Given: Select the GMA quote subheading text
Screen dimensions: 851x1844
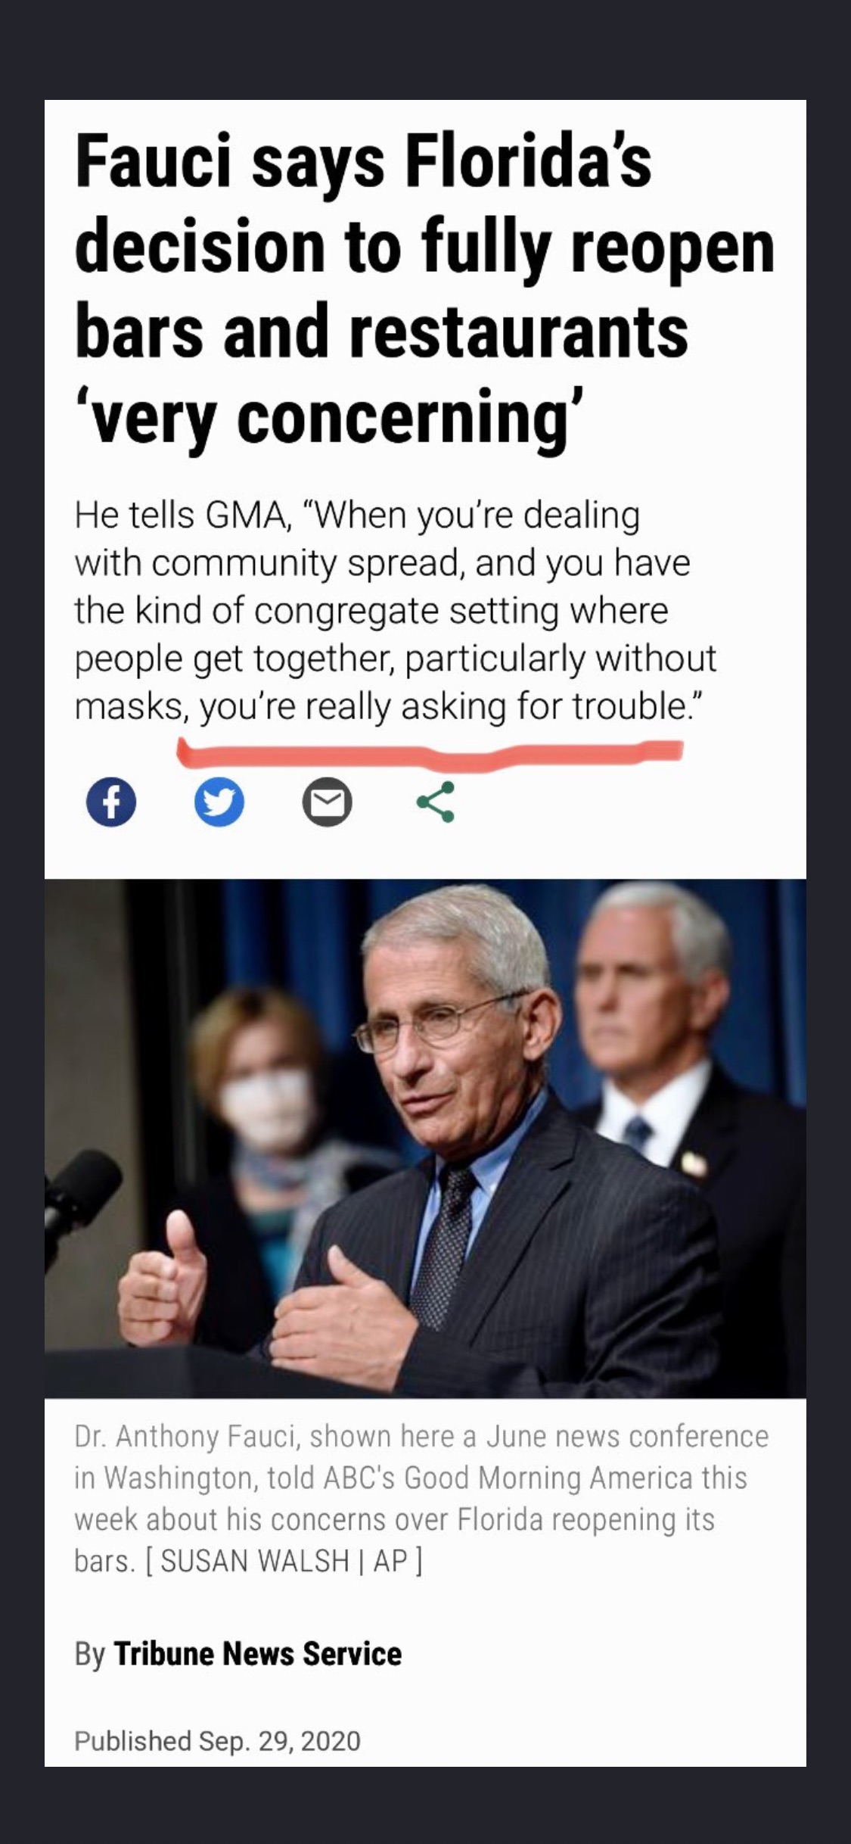Looking at the screenshot, I should [x=394, y=610].
